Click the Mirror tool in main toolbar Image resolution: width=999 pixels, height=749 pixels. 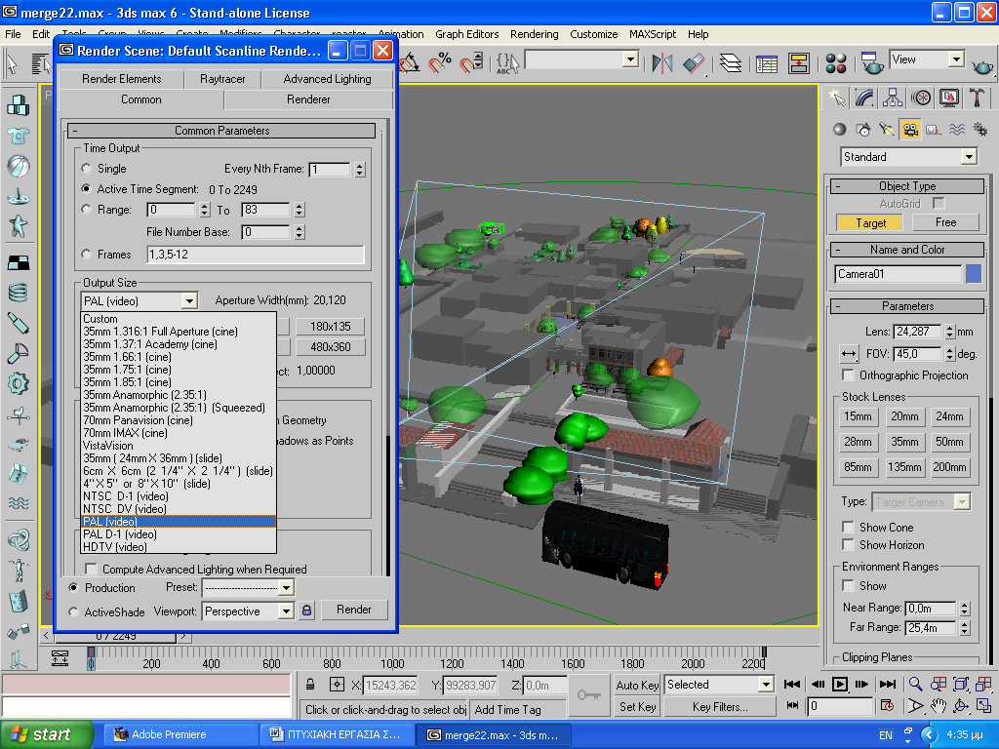662,63
